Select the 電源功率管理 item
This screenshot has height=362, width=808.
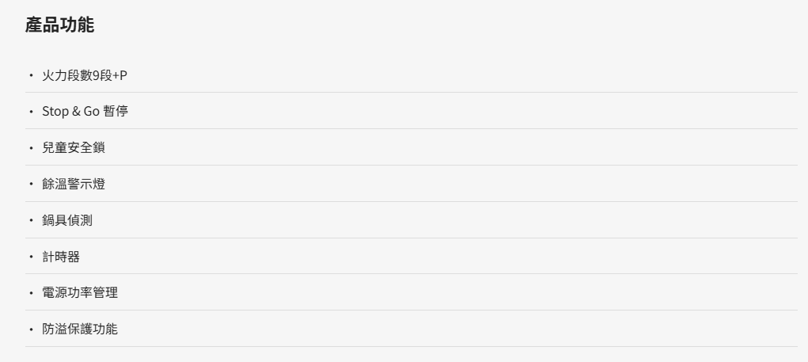click(80, 292)
